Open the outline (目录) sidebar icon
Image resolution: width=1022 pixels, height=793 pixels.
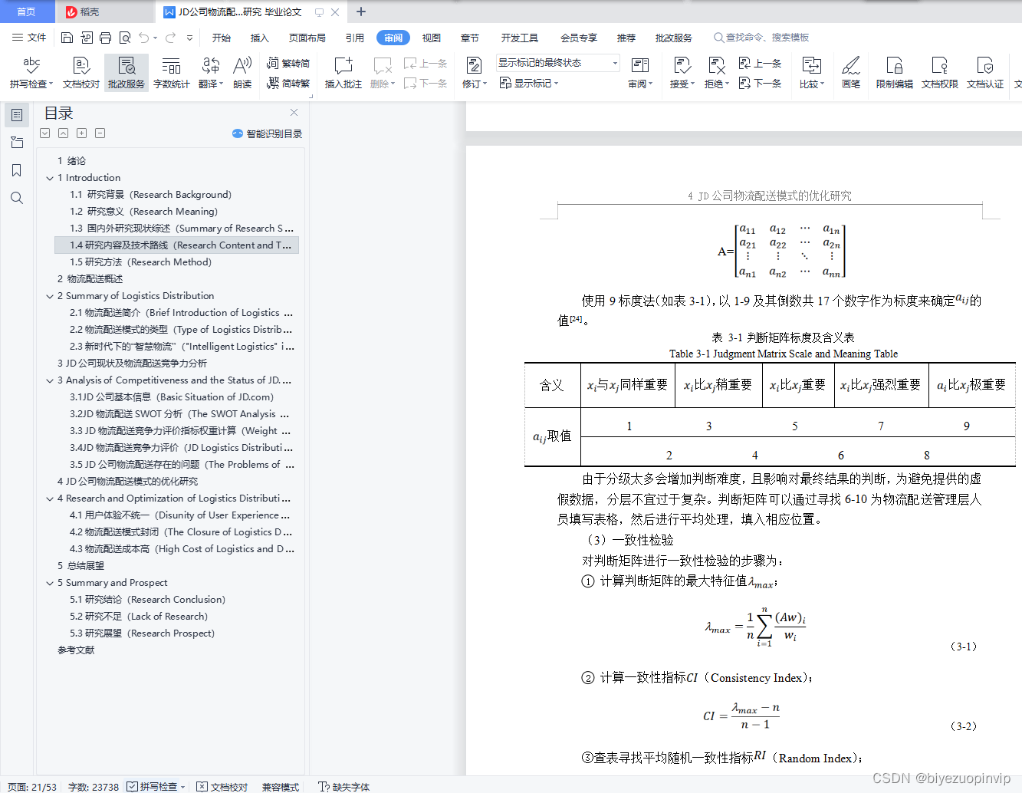click(x=17, y=115)
